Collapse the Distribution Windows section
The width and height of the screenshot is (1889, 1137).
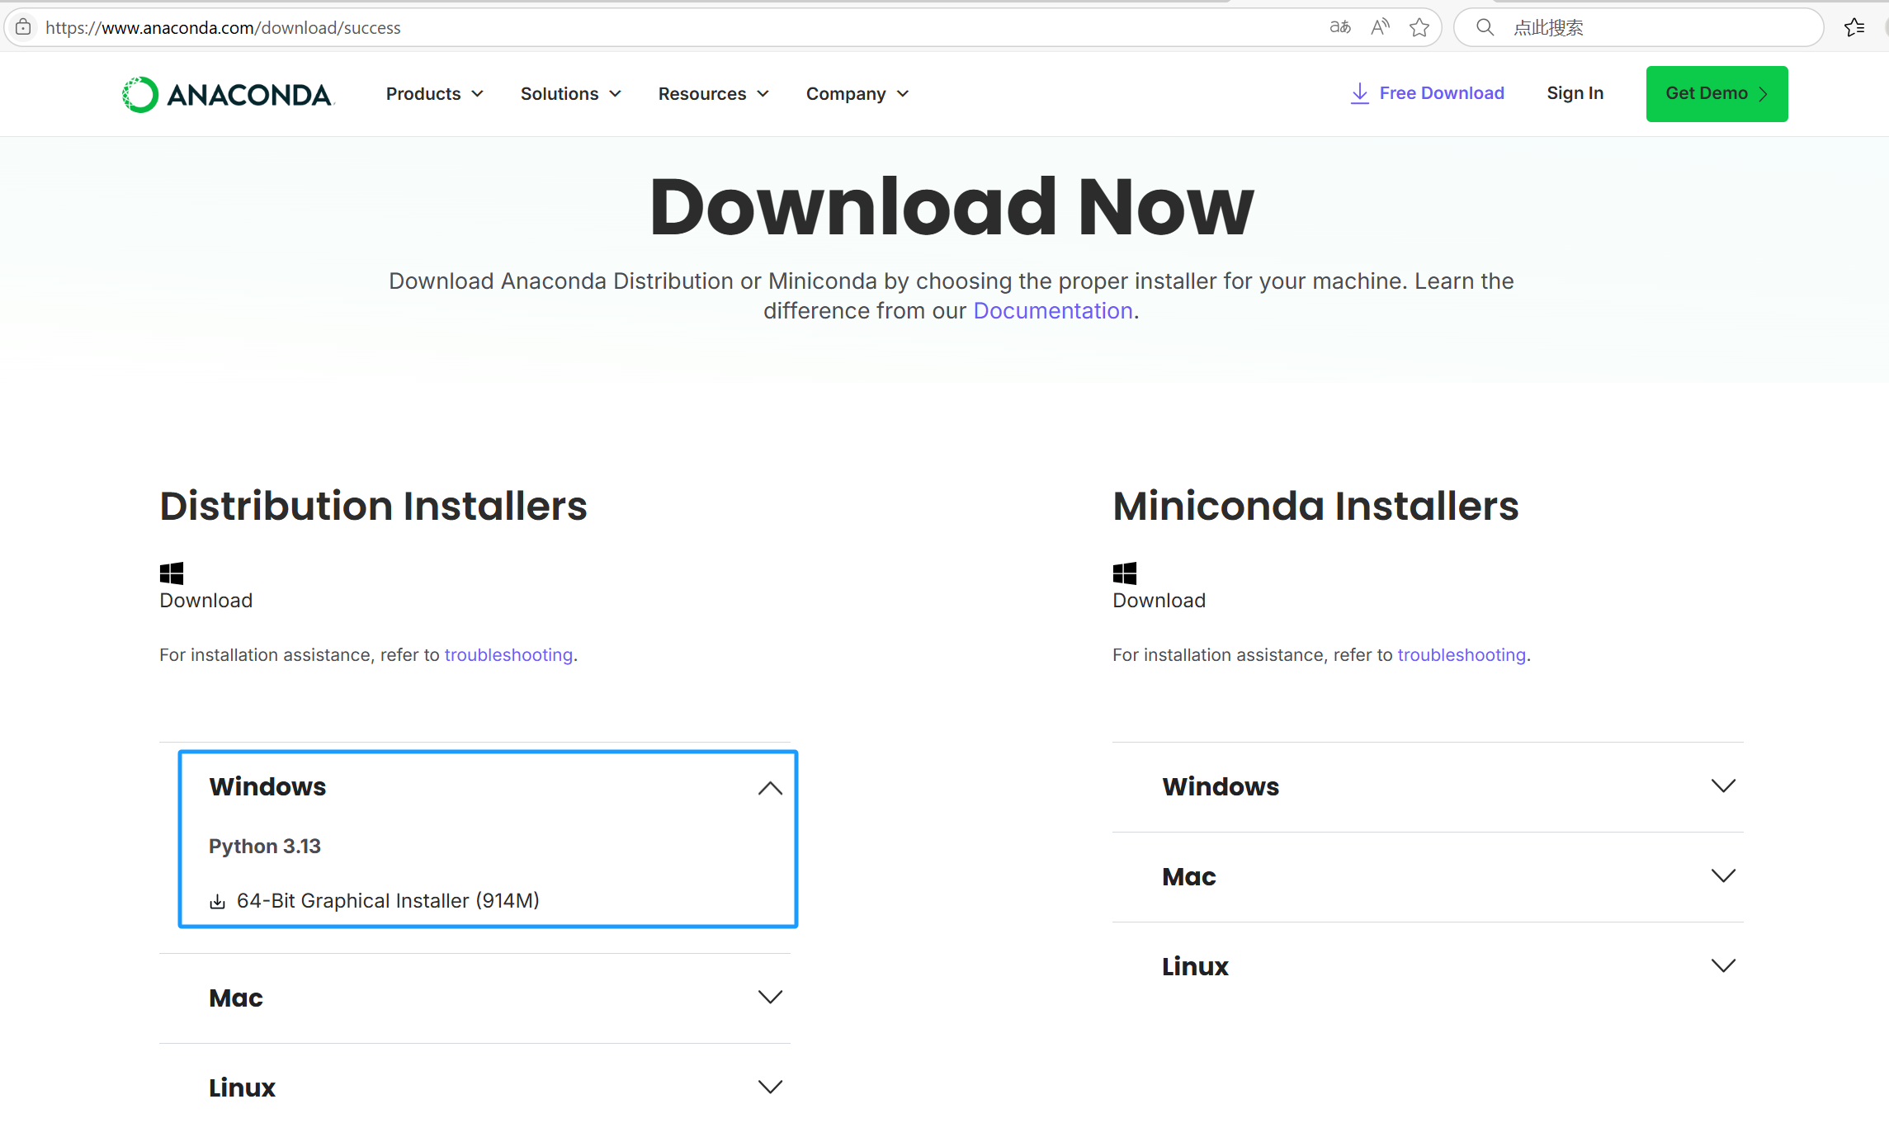[769, 788]
